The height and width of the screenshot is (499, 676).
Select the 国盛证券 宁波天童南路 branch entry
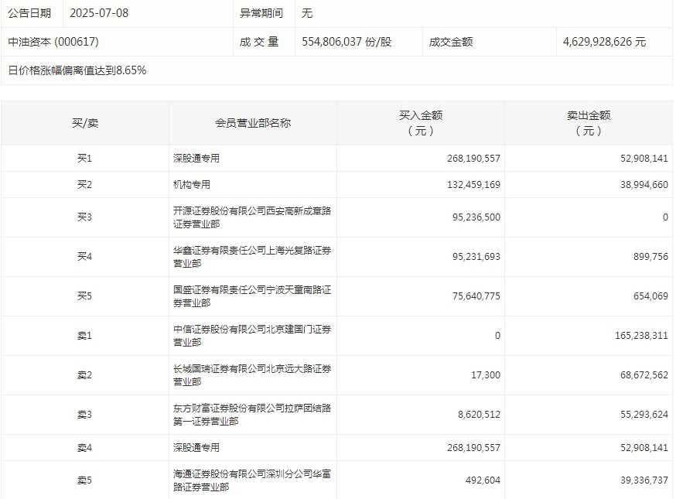pos(252,296)
